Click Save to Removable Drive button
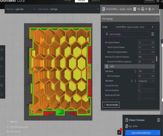This screenshot has width=163, height=136. tap(141, 133)
